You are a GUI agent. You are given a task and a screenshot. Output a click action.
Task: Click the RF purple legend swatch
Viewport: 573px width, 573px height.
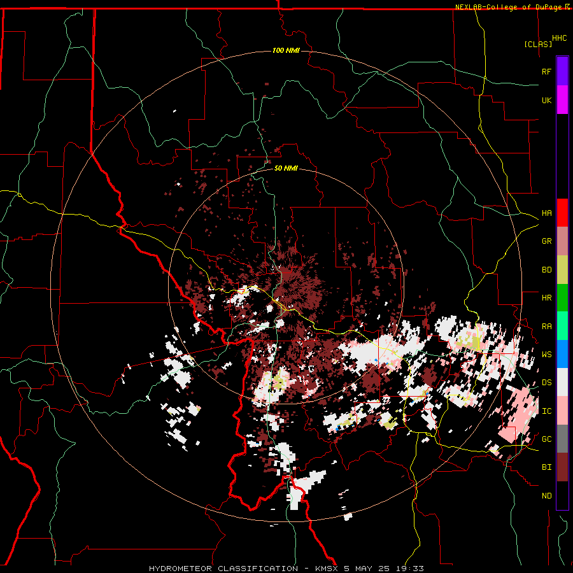pos(562,71)
